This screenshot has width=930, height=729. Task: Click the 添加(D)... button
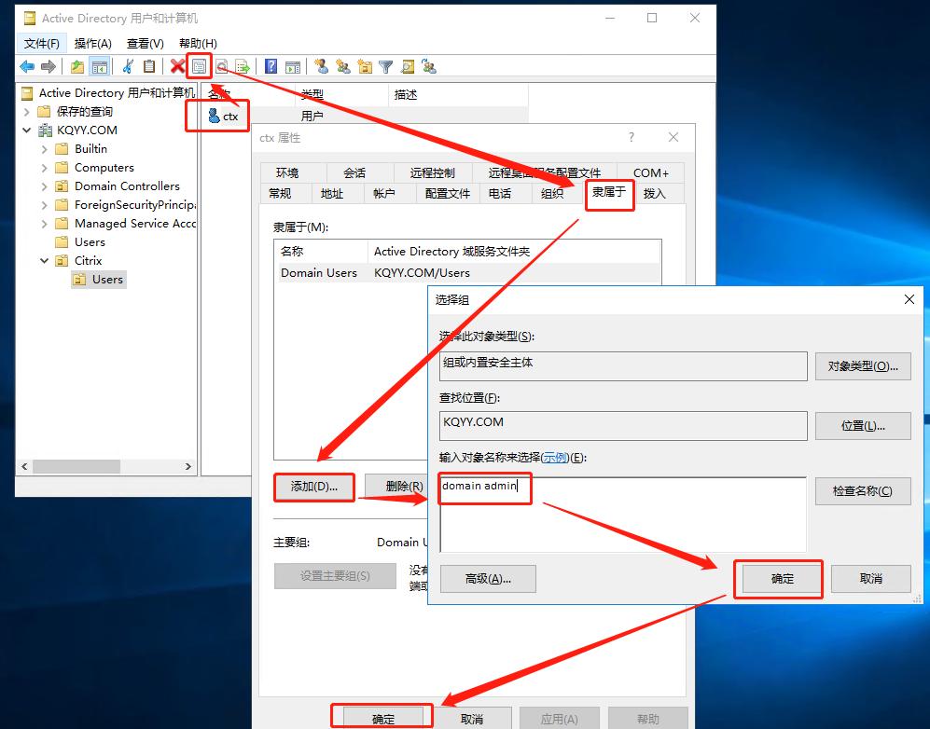314,487
